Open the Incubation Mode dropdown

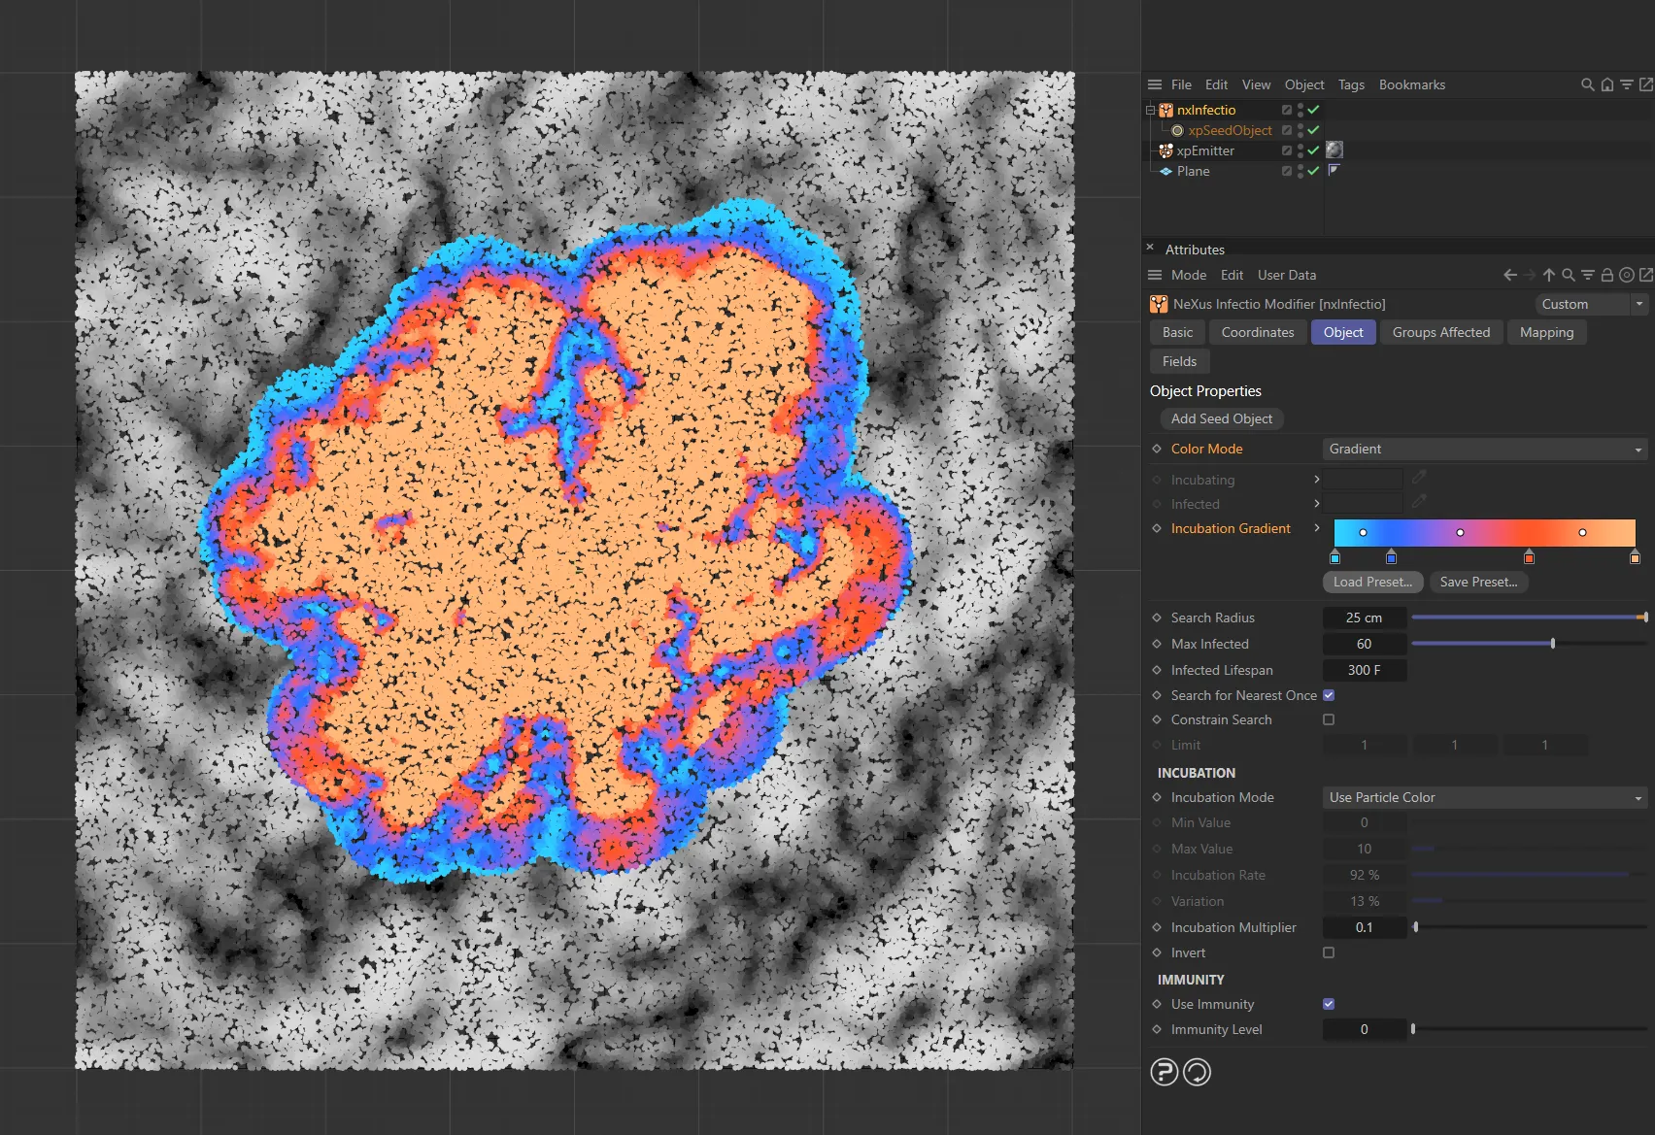(1484, 797)
